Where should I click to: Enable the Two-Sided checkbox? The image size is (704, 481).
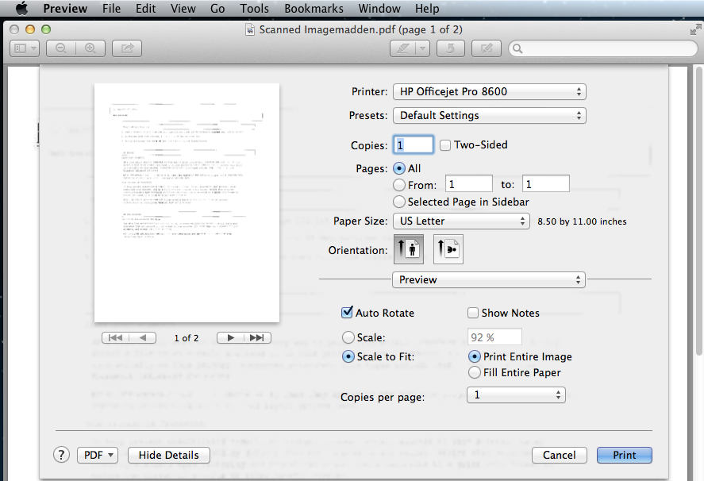tap(445, 145)
